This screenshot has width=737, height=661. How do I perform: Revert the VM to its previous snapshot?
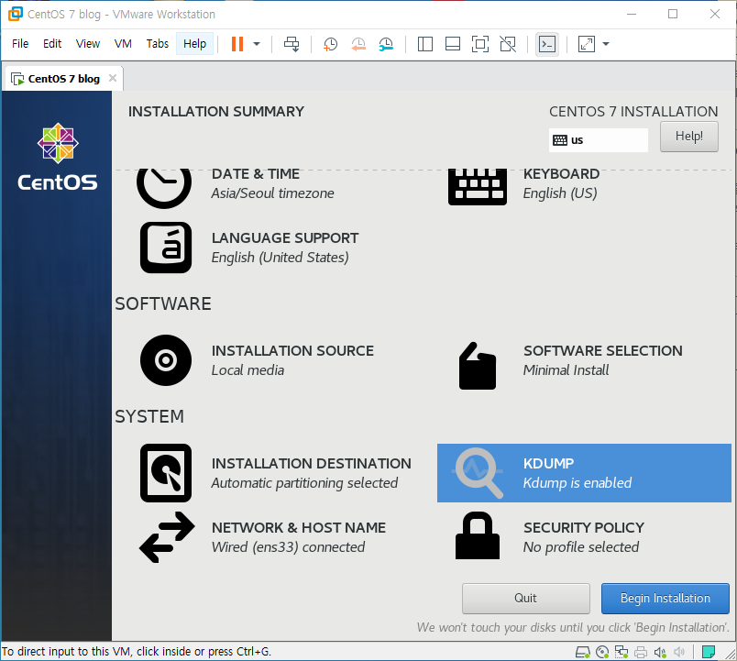tap(358, 44)
